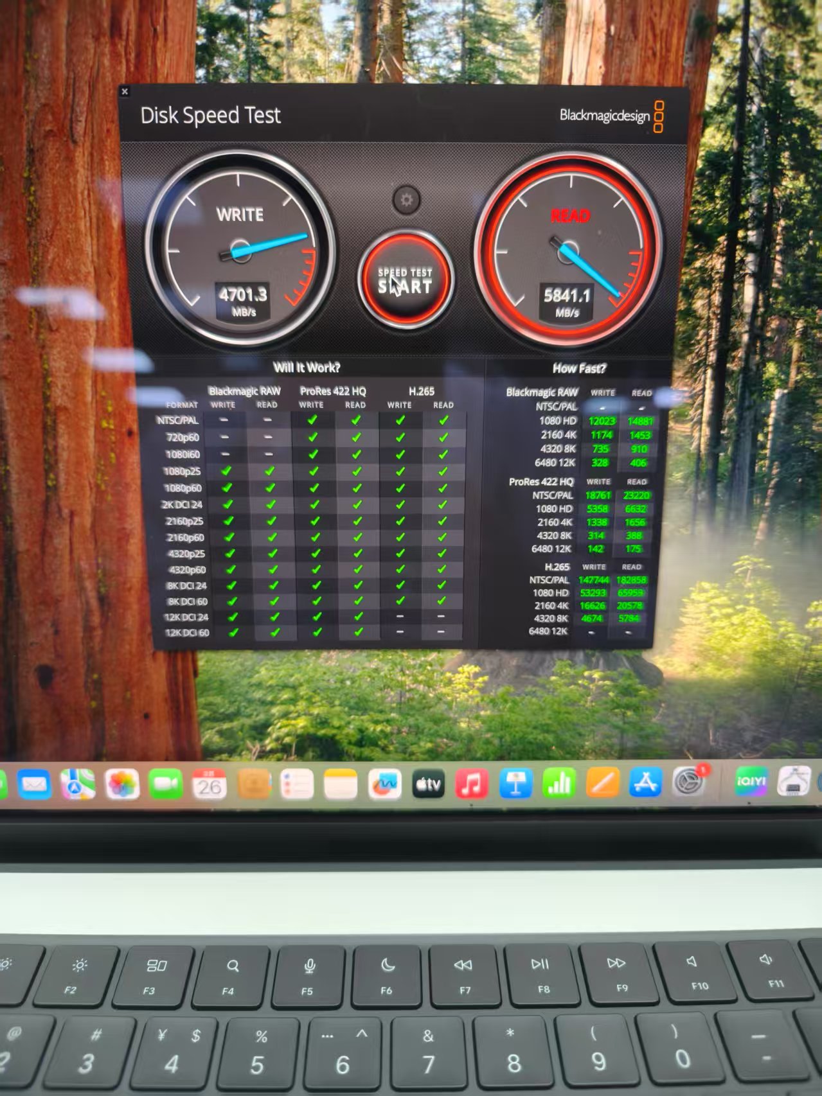The width and height of the screenshot is (822, 1096).
Task: Select the 12K DCI 24 row label
Action: click(186, 617)
